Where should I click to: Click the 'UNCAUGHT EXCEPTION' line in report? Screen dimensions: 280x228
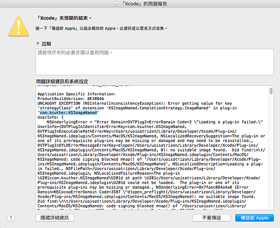point(135,103)
